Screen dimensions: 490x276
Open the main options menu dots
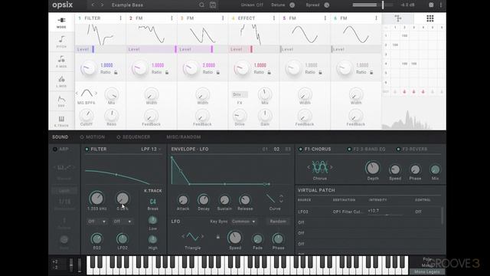tap(441, 5)
